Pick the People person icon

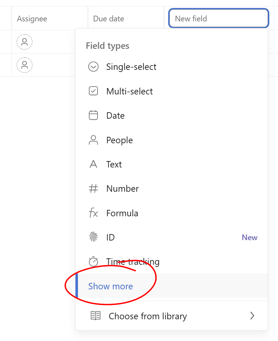93,140
